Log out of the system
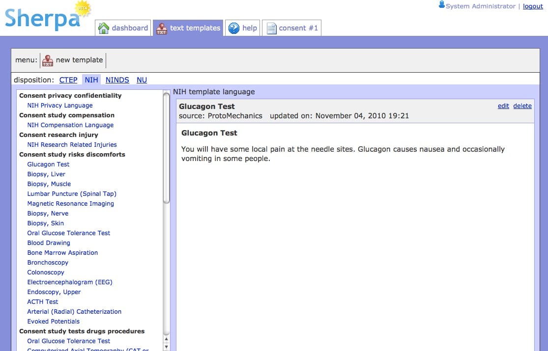This screenshot has width=548, height=351. pyautogui.click(x=533, y=6)
